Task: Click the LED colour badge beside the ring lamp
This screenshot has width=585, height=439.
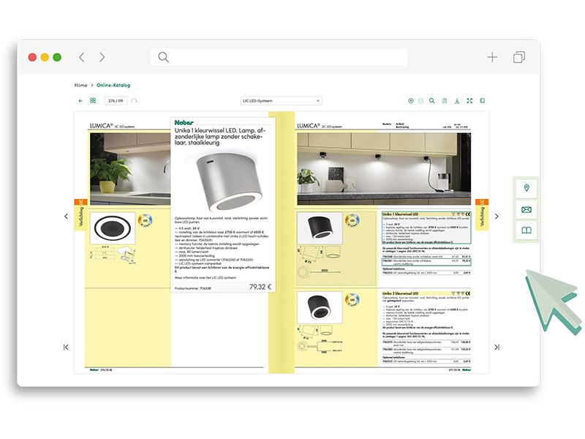Action: pyautogui.click(x=145, y=220)
